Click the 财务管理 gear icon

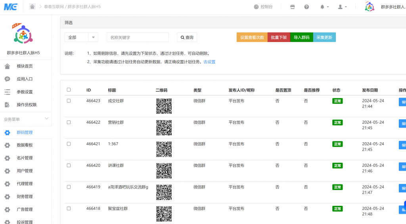(x=7, y=197)
